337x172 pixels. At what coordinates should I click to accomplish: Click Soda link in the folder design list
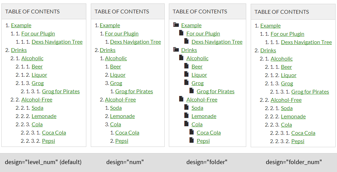[x=197, y=108]
